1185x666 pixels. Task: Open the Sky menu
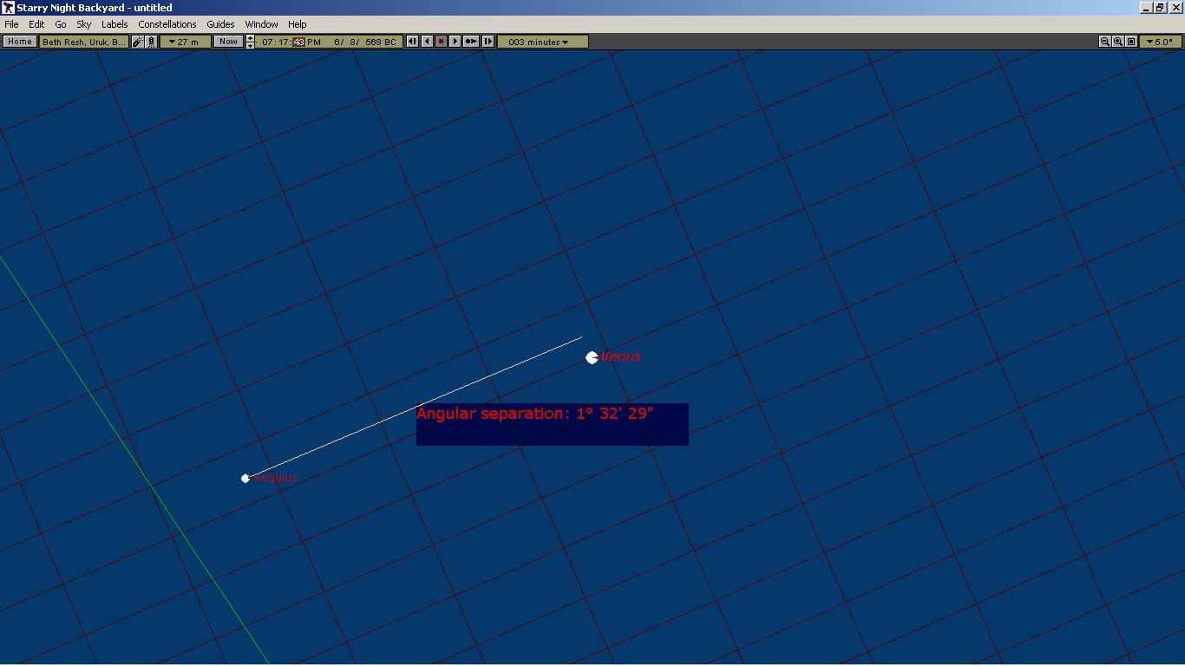pyautogui.click(x=84, y=24)
